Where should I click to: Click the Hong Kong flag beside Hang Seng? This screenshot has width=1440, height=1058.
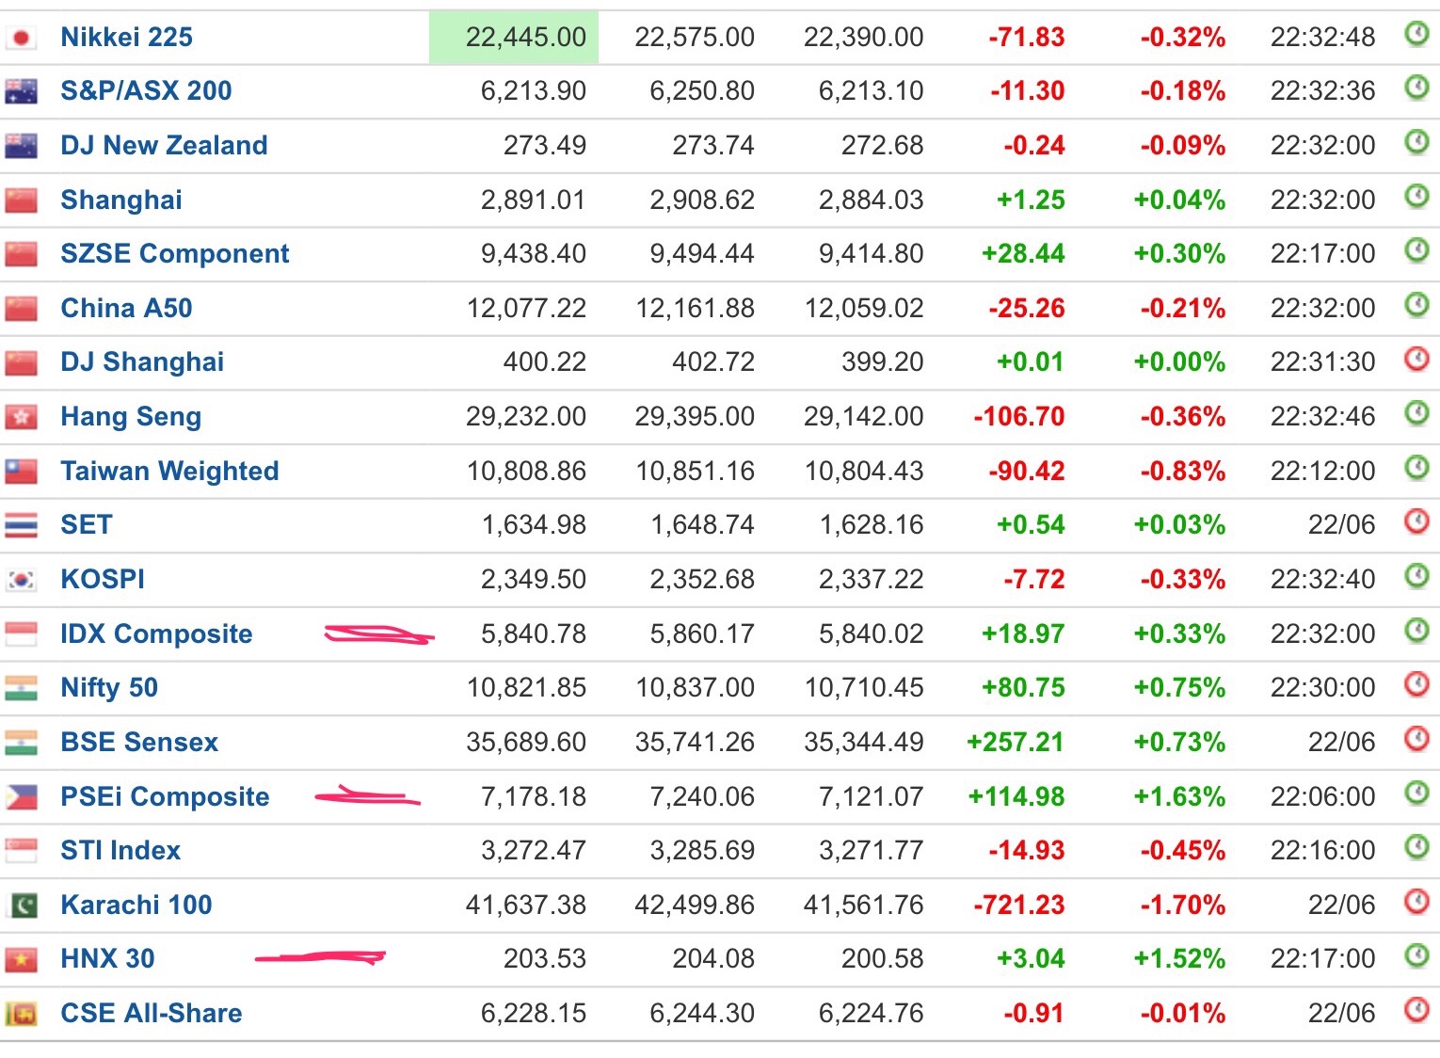21,417
